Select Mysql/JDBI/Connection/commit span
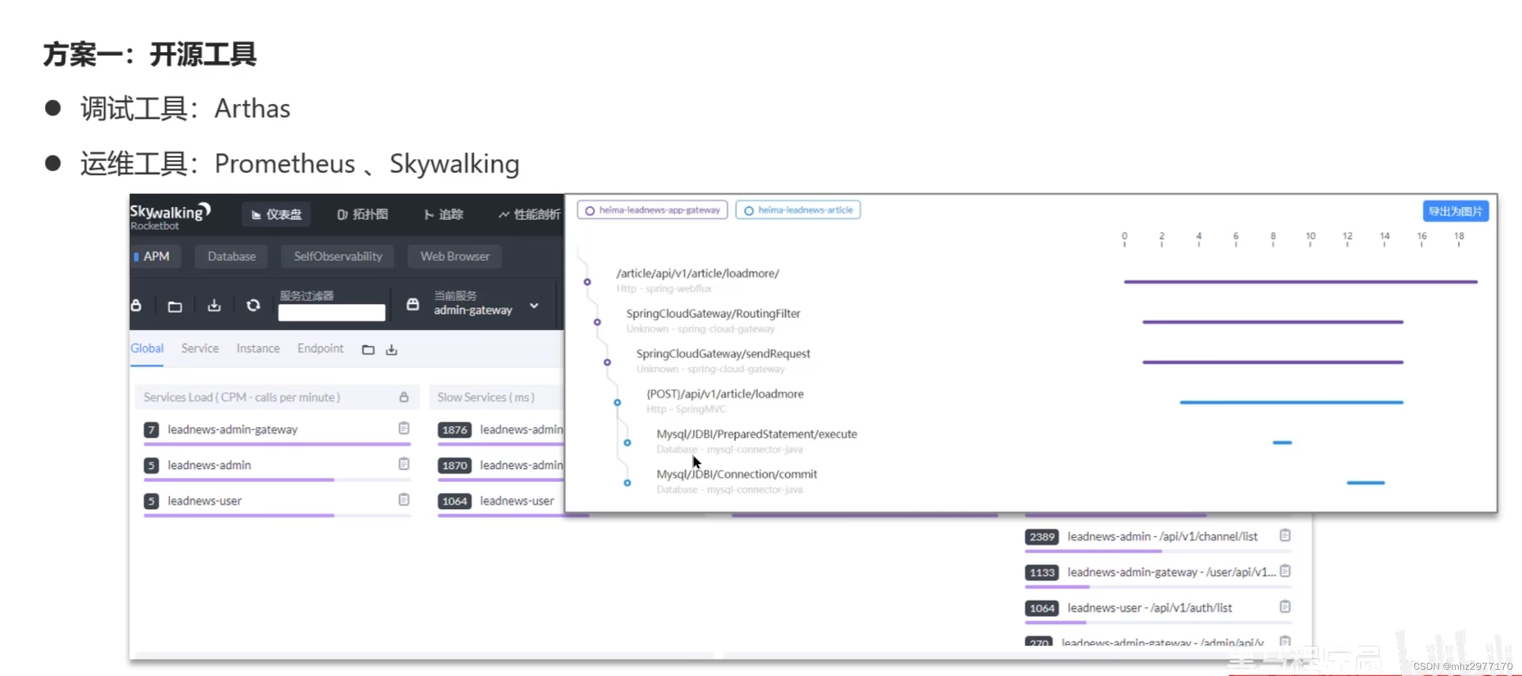This screenshot has height=676, width=1522. point(736,474)
